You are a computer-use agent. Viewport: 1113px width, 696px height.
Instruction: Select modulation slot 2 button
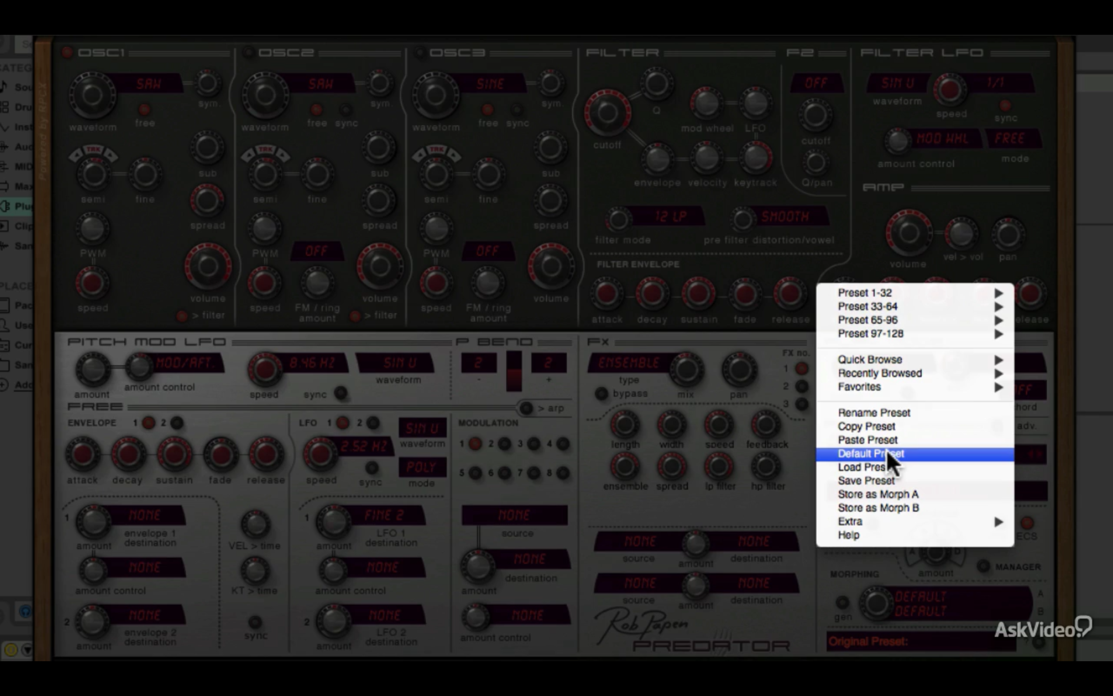click(x=504, y=444)
